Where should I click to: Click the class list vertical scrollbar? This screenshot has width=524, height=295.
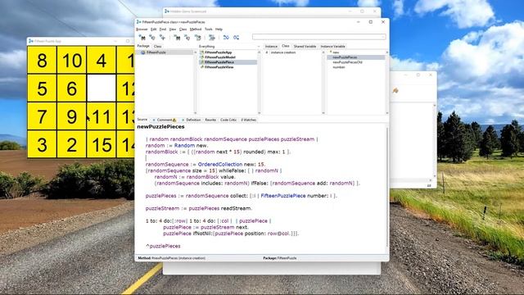tap(259, 82)
